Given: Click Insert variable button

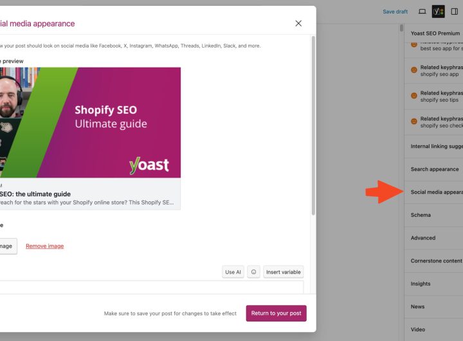Looking at the screenshot, I should tap(283, 272).
